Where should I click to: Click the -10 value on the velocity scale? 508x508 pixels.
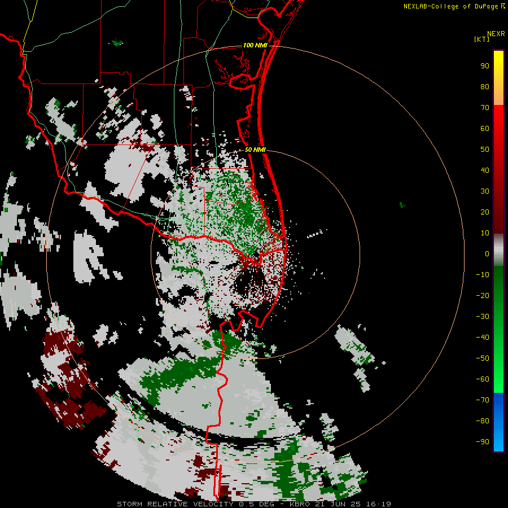click(483, 275)
